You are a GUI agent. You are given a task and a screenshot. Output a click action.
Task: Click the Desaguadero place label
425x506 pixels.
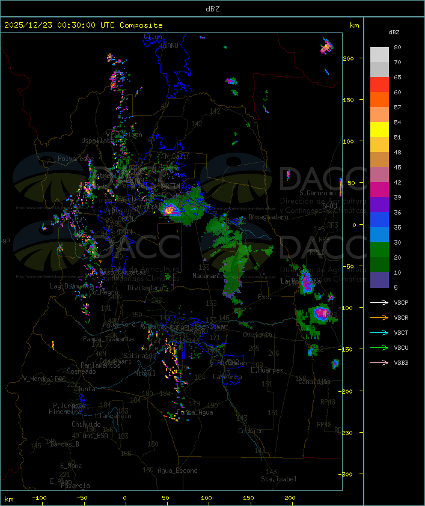(268, 217)
